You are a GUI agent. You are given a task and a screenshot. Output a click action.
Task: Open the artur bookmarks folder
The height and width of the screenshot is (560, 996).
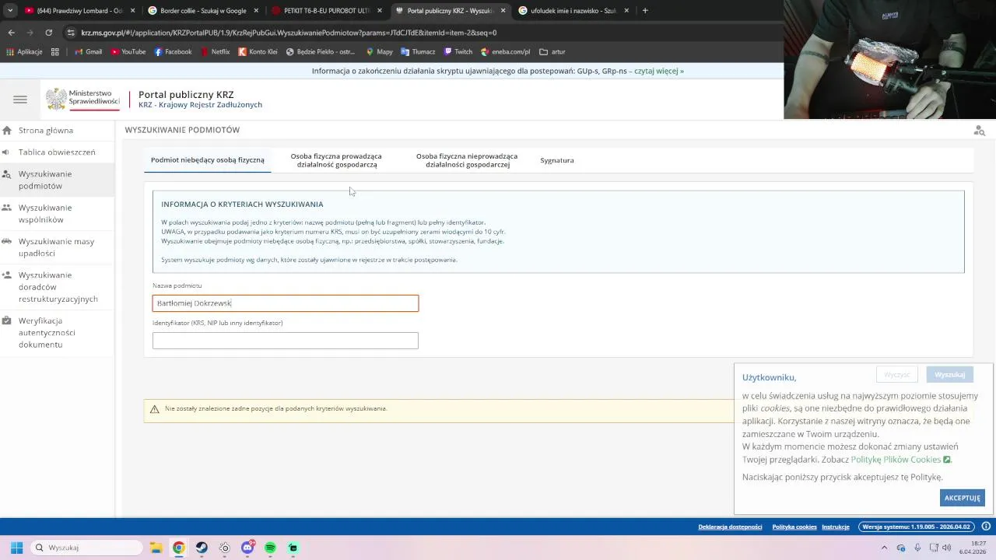552,52
